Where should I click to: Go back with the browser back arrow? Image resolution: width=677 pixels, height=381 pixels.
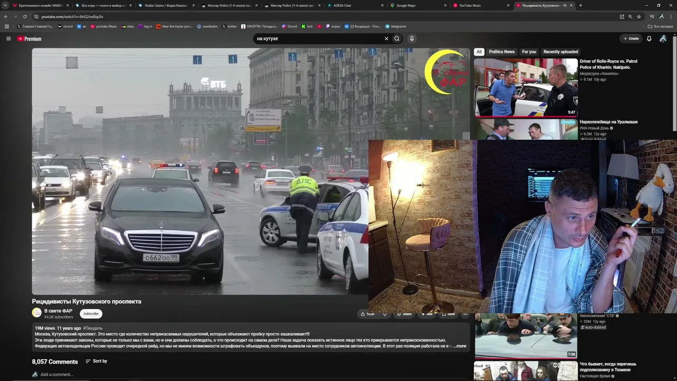6,16
